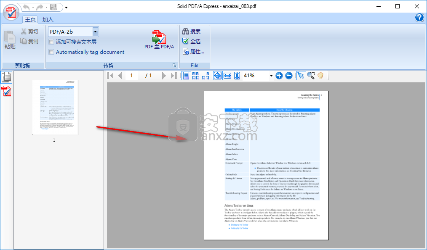Viewport: 427px width, 250px height.
Task: Click the 'Learning the Basics' page header
Action: pyautogui.click(x=310, y=95)
